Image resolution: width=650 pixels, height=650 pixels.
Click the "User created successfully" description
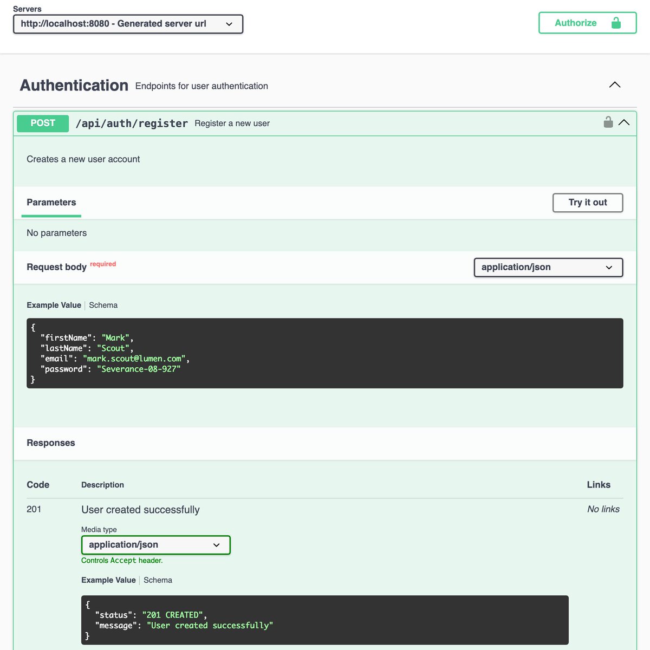pos(140,510)
